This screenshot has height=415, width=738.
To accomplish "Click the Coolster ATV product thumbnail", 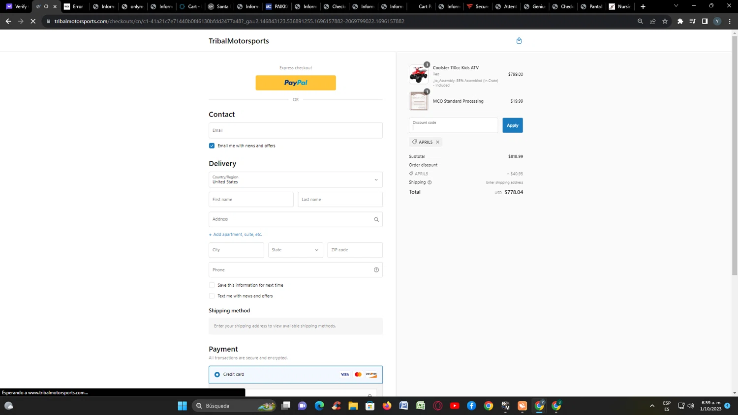I will tap(419, 74).
